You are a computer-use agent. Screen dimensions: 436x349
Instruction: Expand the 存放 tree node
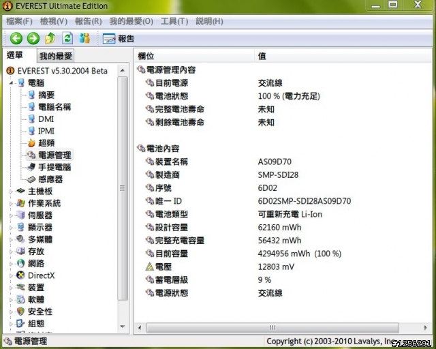11,252
